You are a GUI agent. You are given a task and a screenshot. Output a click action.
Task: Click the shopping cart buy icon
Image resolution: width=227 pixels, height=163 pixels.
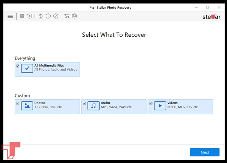click(67, 16)
